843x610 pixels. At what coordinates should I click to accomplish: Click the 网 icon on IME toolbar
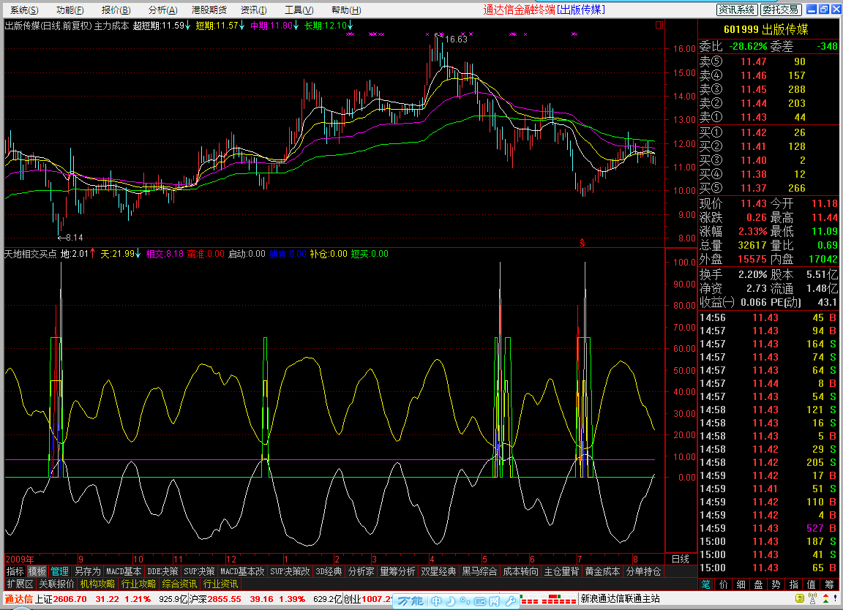[495, 601]
